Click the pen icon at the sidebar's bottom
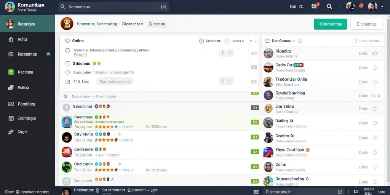This screenshot has width=390, height=195. (11, 132)
